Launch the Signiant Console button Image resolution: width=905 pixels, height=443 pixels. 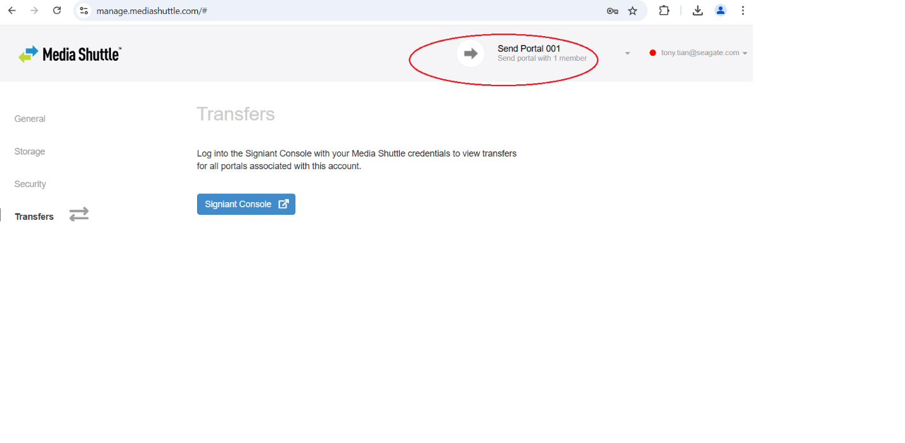click(x=246, y=204)
